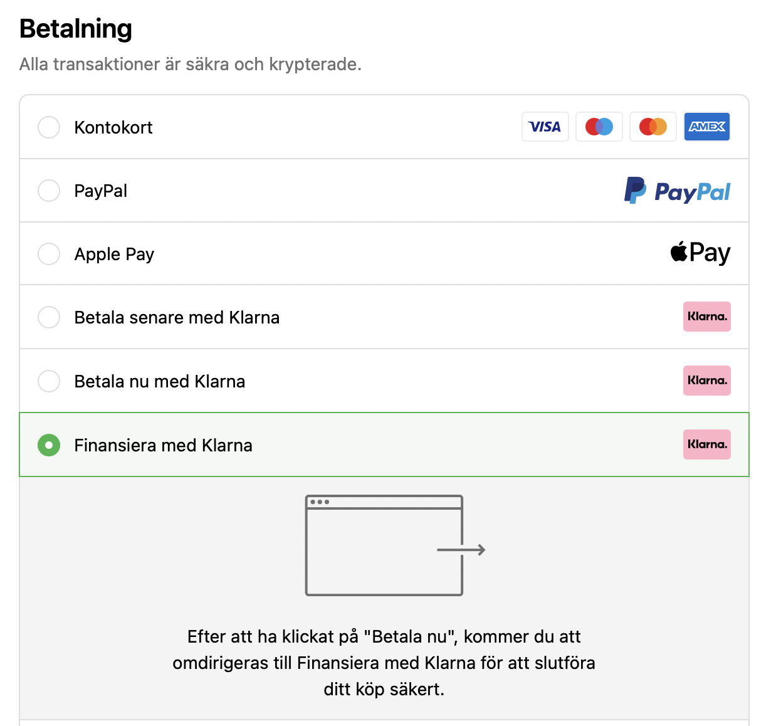Click the PayPal logo
The height and width of the screenshot is (726, 776).
pos(677,191)
